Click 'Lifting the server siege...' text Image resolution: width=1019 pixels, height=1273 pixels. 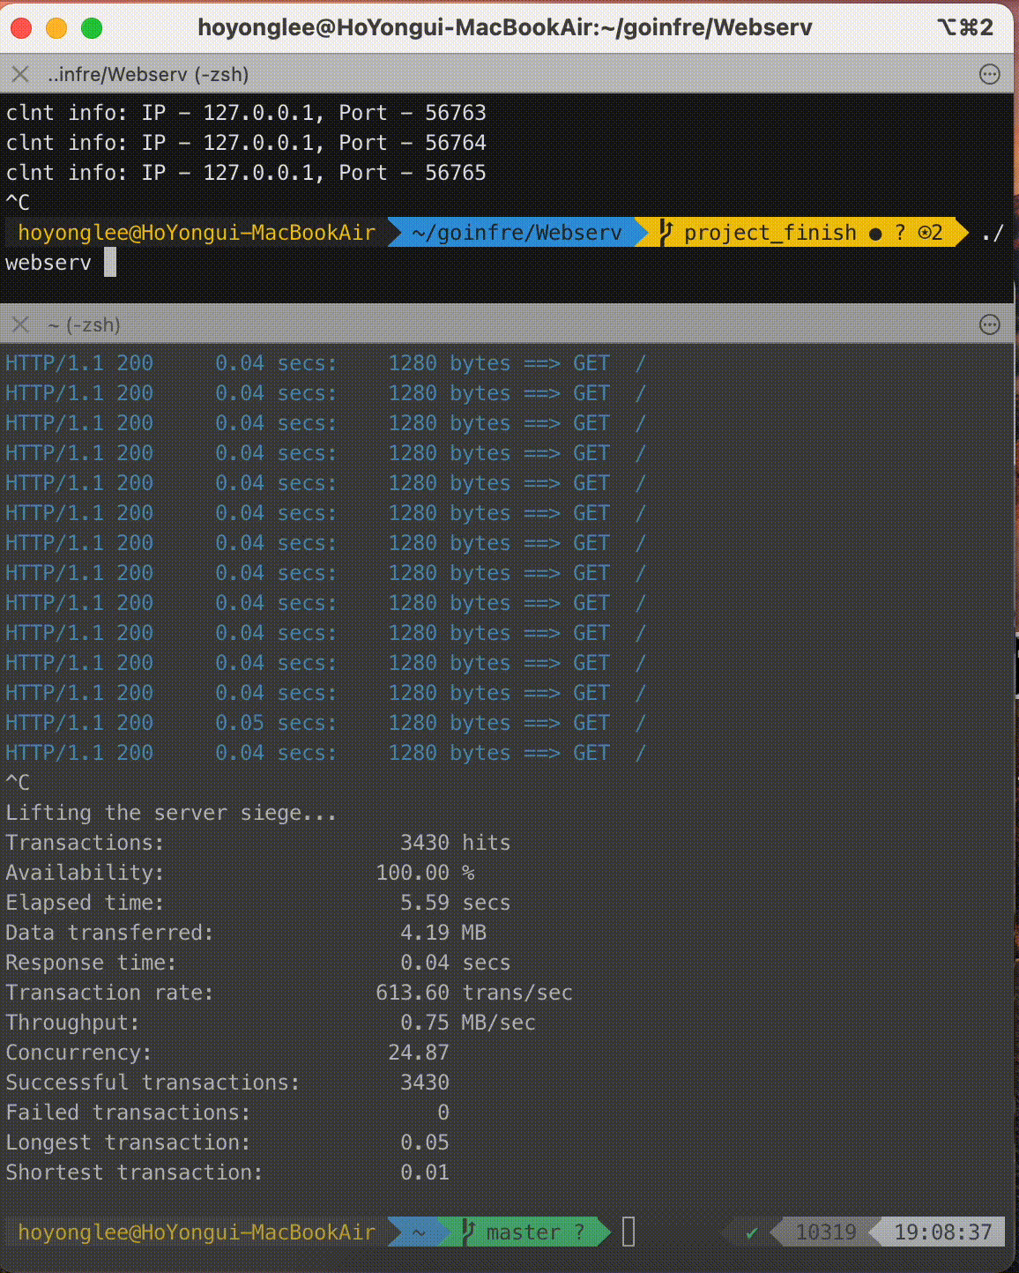pos(171,813)
